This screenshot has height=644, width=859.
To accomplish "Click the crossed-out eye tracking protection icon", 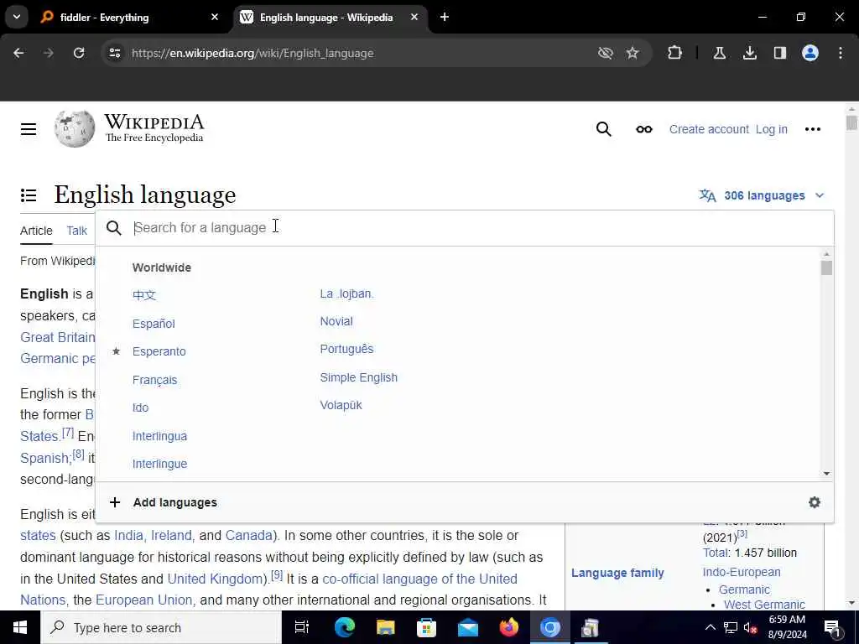I will [606, 53].
